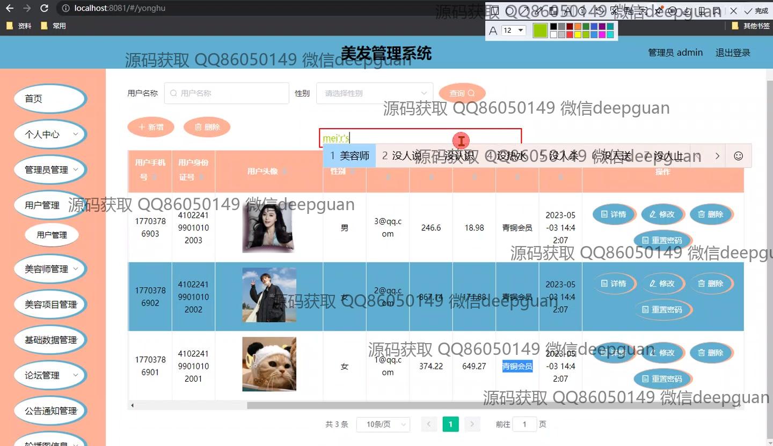773x446 pixels.
Task: Show next IME candidate page
Action: [x=717, y=156]
